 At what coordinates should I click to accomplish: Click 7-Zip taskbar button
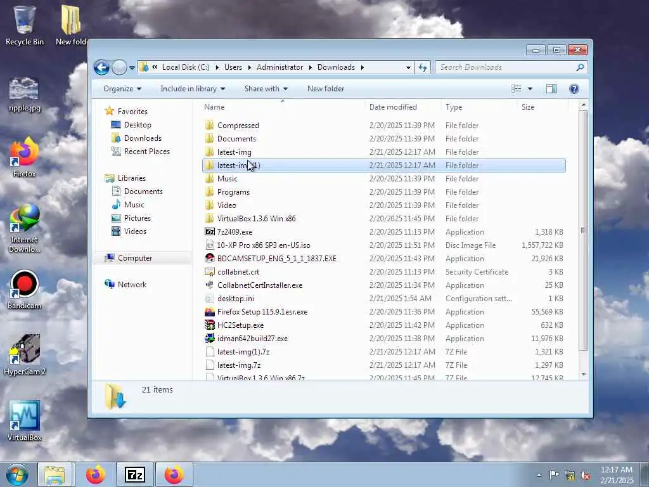pyautogui.click(x=135, y=474)
